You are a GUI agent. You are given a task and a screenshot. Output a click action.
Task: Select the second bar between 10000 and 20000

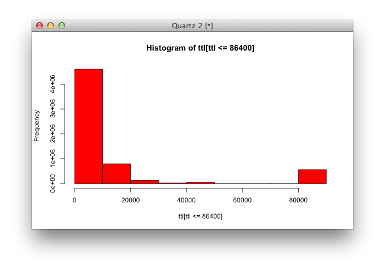click(116, 173)
